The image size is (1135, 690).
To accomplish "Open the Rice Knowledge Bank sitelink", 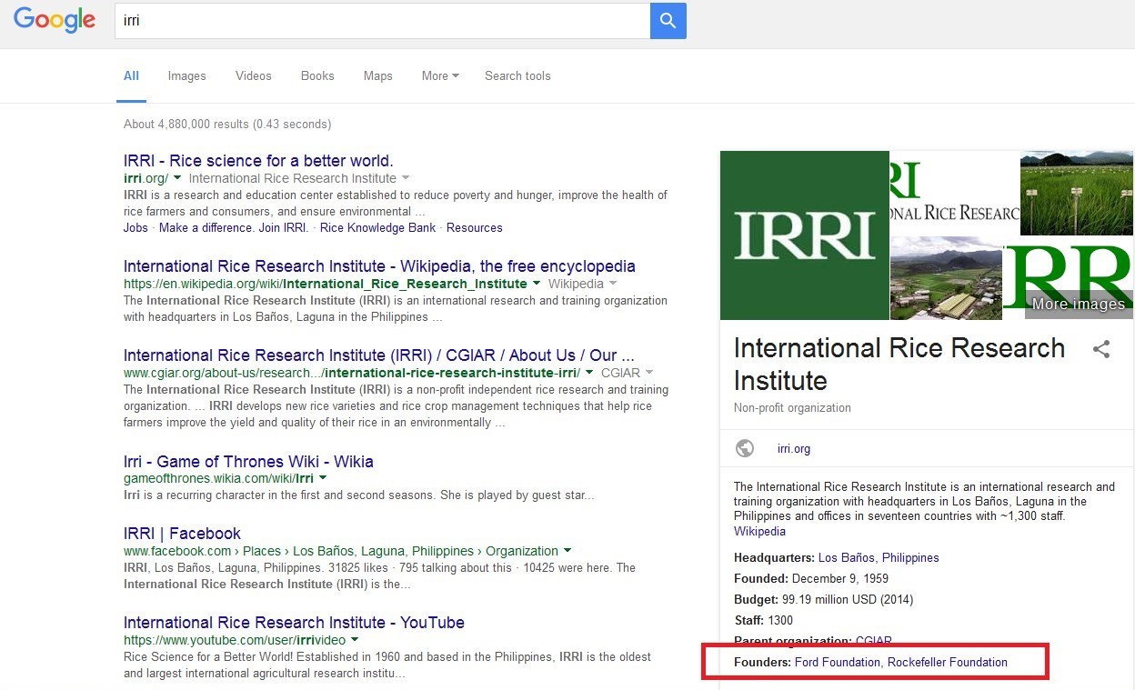I will pyautogui.click(x=377, y=228).
